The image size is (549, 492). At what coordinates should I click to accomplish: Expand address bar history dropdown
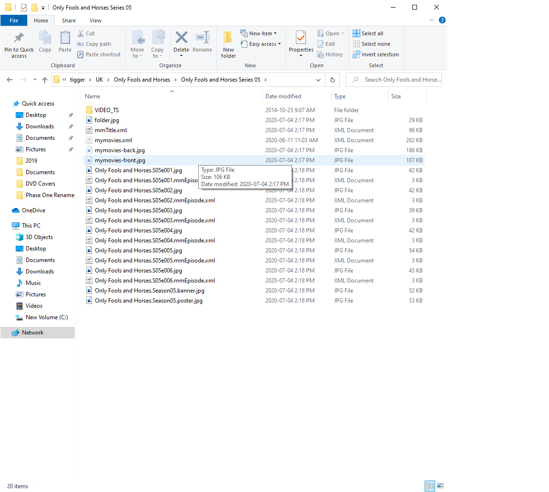(318, 80)
